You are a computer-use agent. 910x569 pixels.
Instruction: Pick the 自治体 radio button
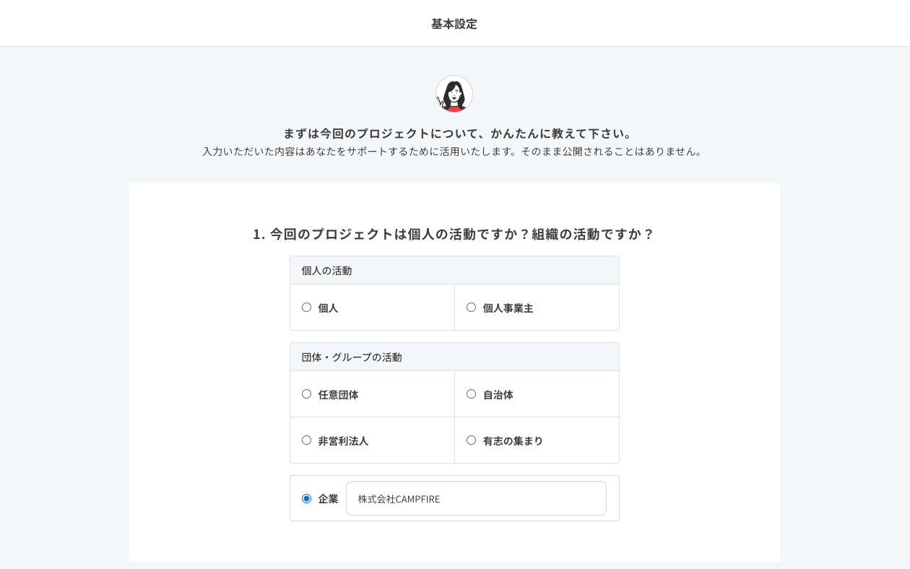tap(472, 394)
